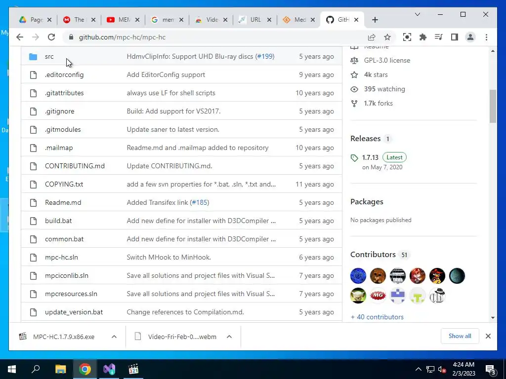Open build.bat file
Viewport: 506px width, 379px height.
(x=58, y=221)
